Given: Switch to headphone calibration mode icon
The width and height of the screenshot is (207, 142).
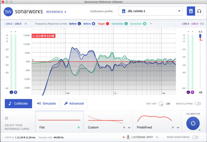Looking at the screenshot, I should 199,11.
